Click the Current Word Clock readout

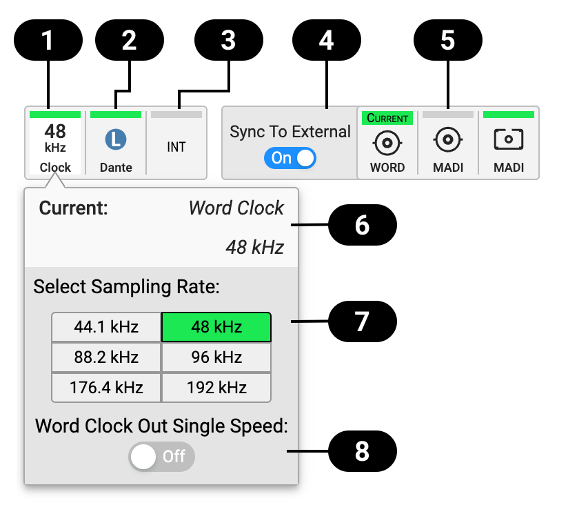point(161,227)
